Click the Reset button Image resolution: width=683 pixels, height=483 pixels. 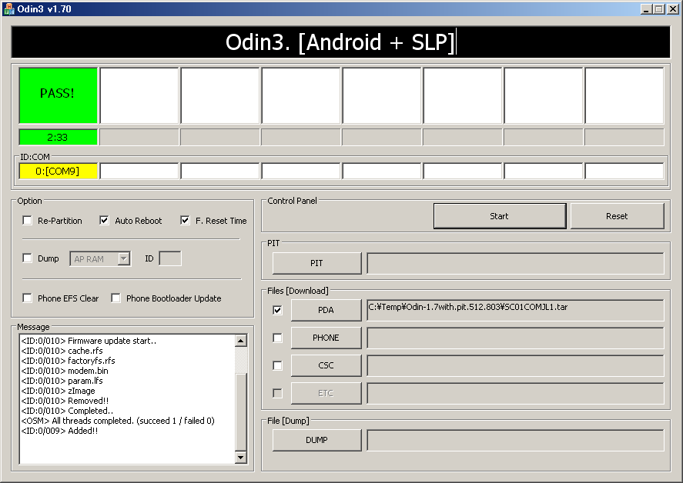618,215
